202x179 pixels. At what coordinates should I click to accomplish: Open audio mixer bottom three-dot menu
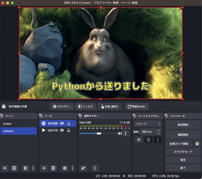pyautogui.click(x=95, y=168)
